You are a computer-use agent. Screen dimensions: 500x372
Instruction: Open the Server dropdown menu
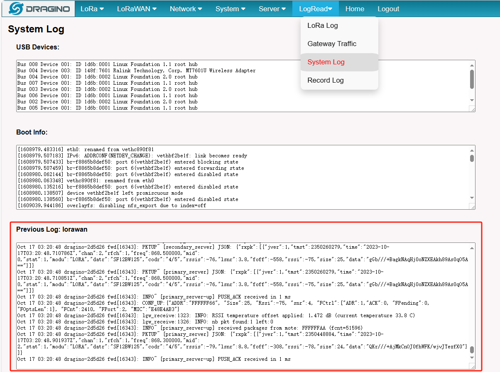272,9
